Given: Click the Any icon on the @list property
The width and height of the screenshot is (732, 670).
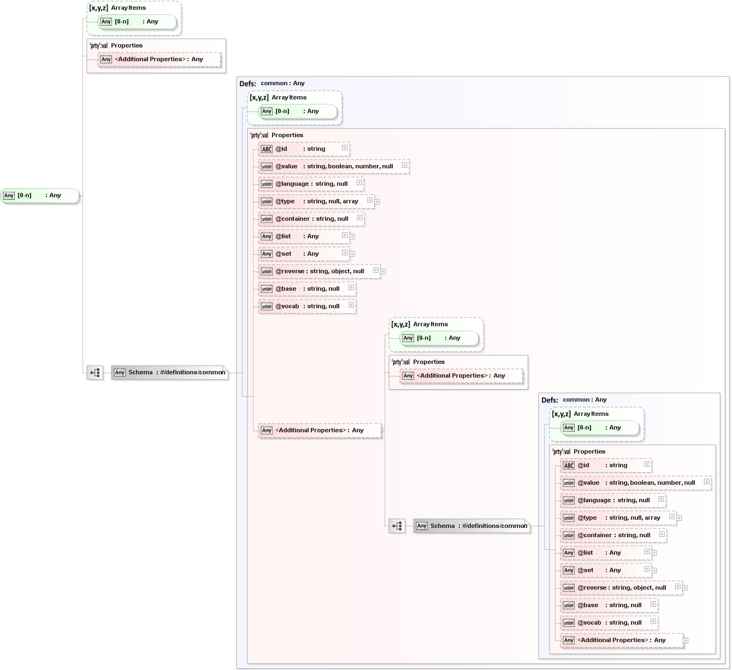Looking at the screenshot, I should coord(267,236).
